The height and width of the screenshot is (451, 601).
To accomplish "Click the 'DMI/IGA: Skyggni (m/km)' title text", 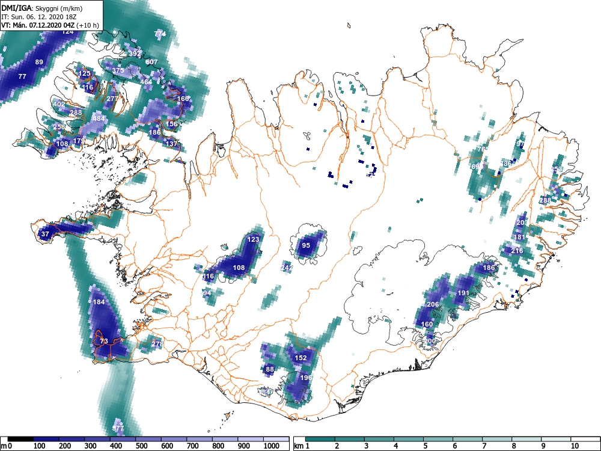I will 42,8.
